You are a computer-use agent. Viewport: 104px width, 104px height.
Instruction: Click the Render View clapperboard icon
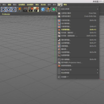pyautogui.click(x=25, y=10)
